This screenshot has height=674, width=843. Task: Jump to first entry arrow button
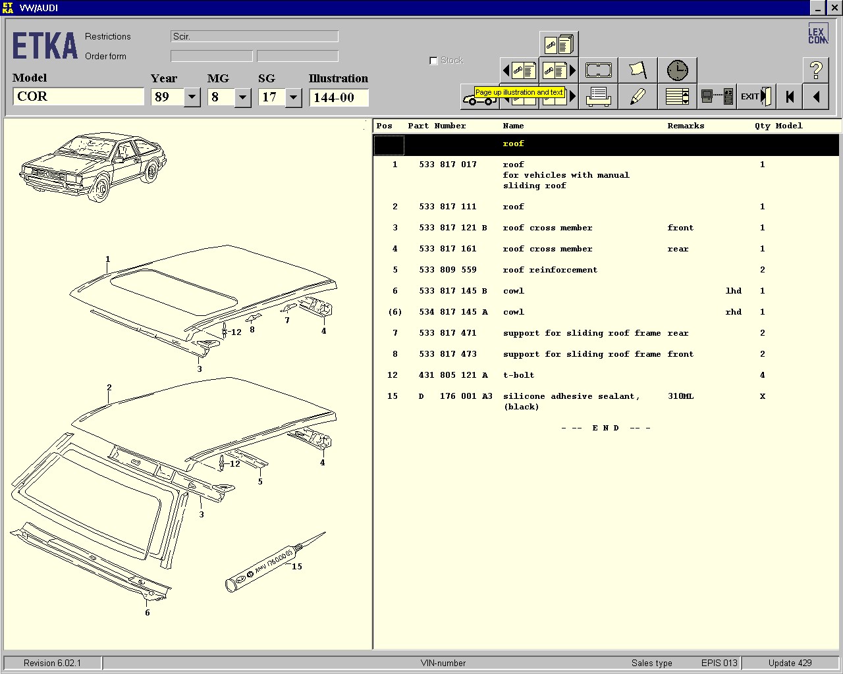point(789,97)
